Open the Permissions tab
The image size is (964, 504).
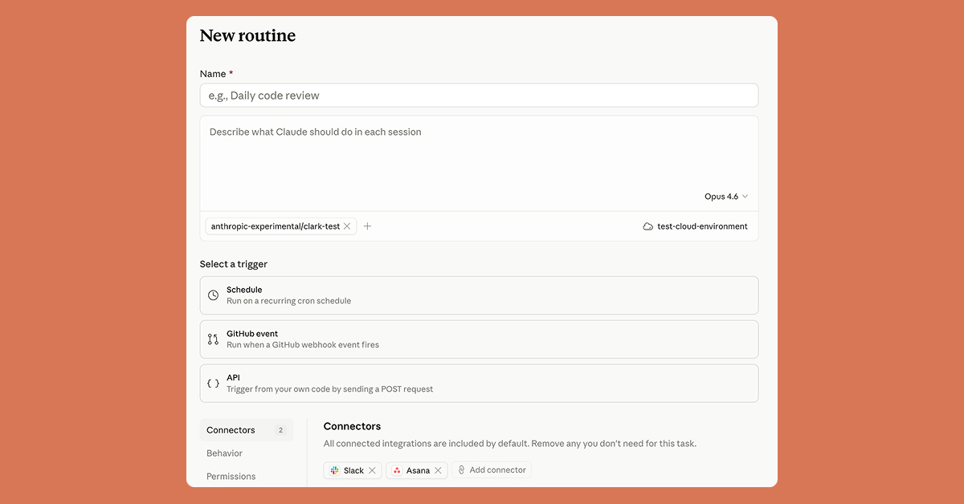point(231,476)
